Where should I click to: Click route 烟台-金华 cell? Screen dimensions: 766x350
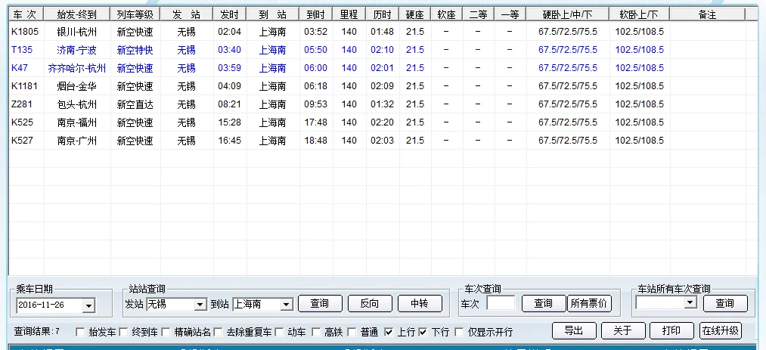76,86
